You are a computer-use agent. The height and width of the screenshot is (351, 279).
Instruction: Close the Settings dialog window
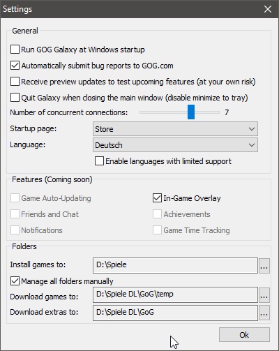268,9
